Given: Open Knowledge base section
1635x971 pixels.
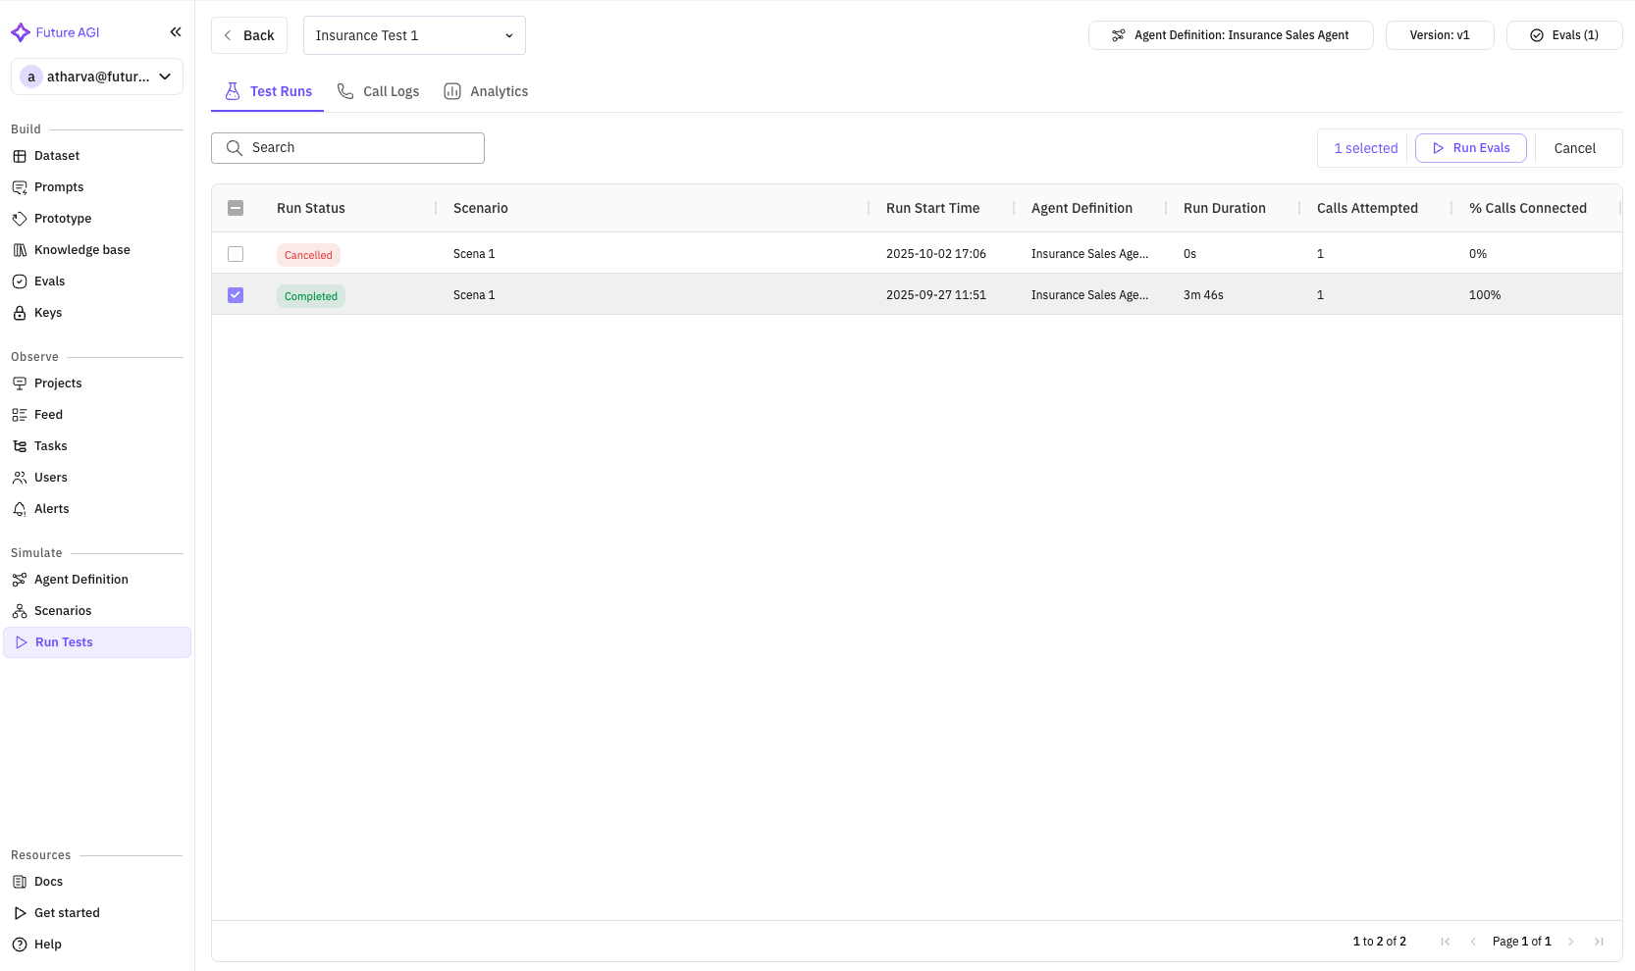Looking at the screenshot, I should pos(96,250).
